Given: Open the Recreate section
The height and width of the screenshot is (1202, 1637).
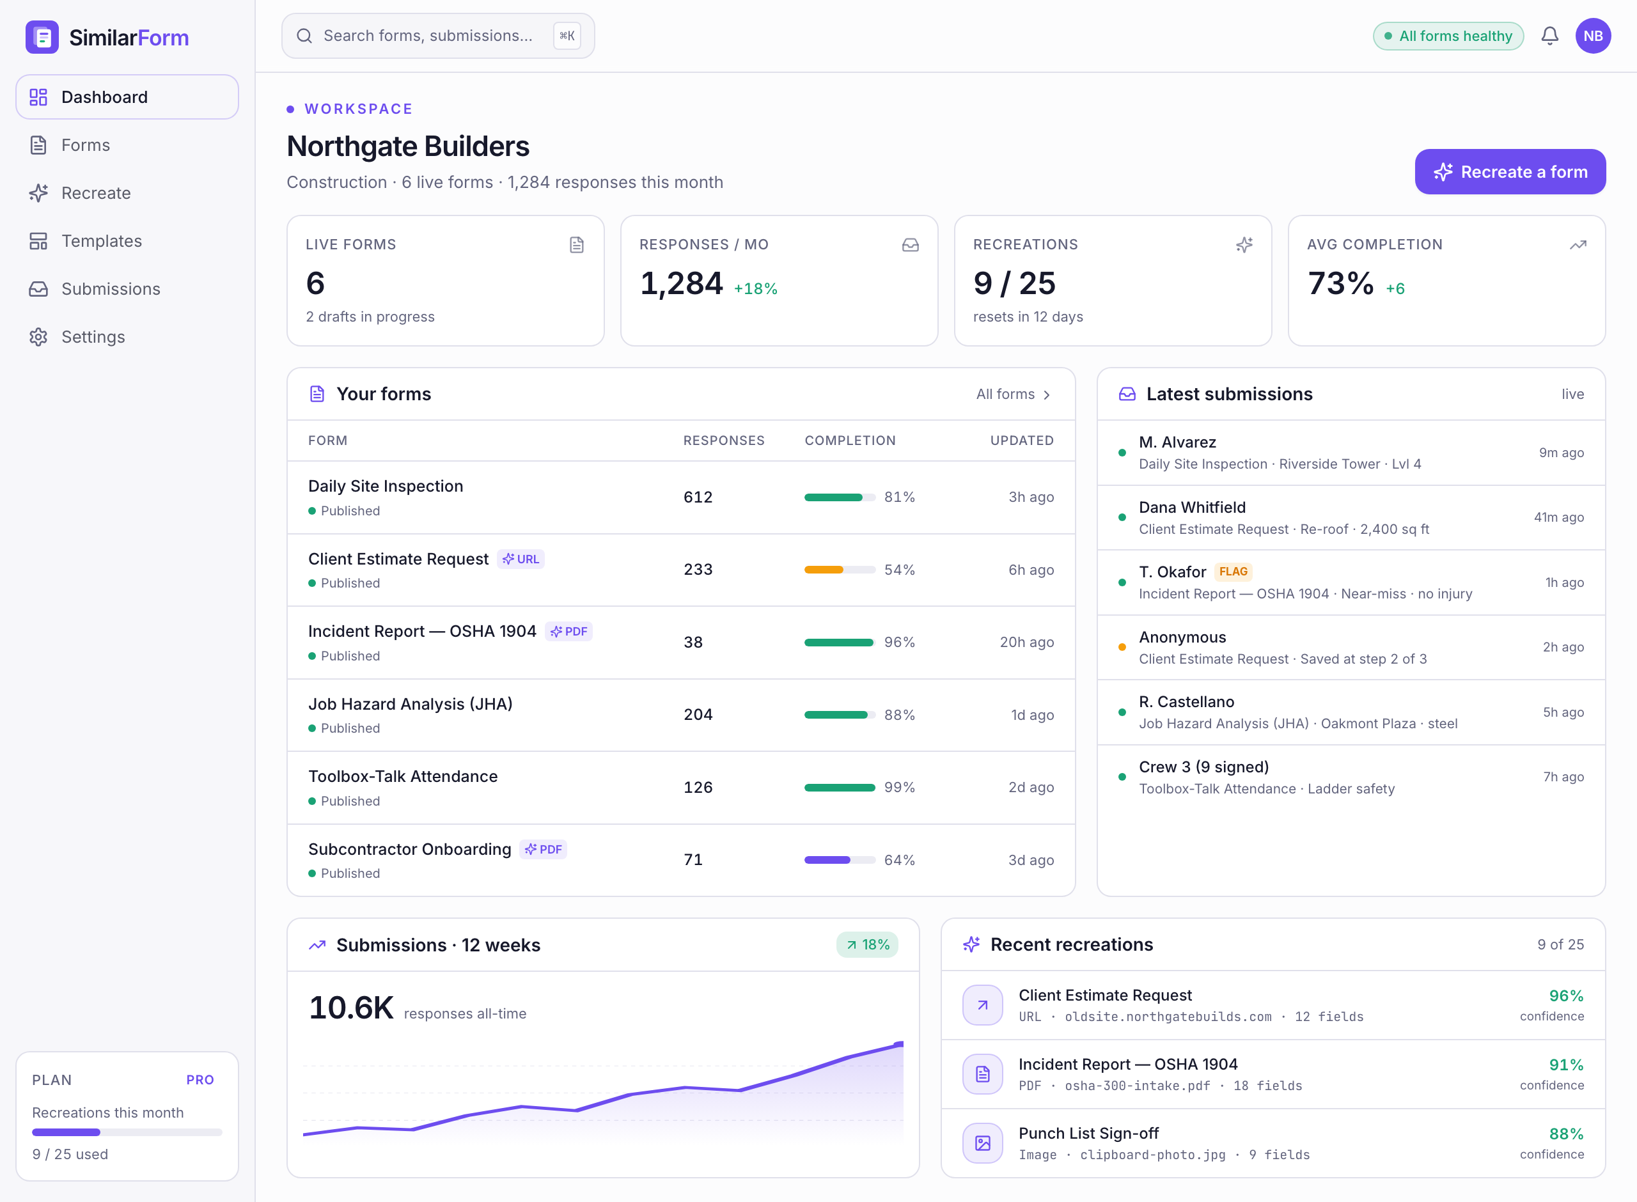Looking at the screenshot, I should tap(127, 193).
